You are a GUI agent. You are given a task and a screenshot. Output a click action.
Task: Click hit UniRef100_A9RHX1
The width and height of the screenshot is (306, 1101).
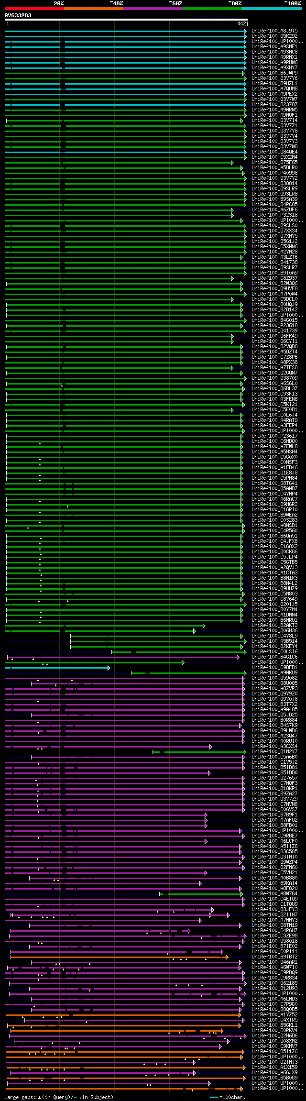(x=274, y=57)
